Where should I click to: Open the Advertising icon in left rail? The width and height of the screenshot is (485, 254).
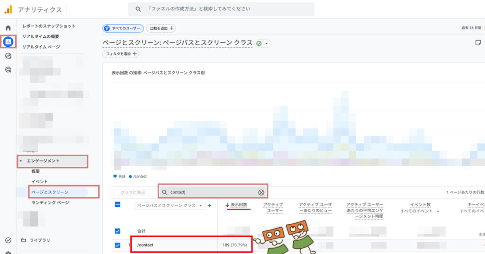click(8, 70)
